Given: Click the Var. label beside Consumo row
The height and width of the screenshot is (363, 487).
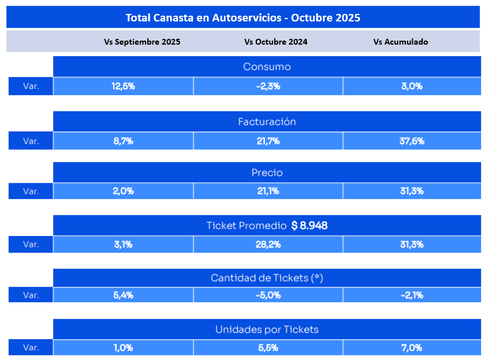Looking at the screenshot, I should tap(31, 86).
